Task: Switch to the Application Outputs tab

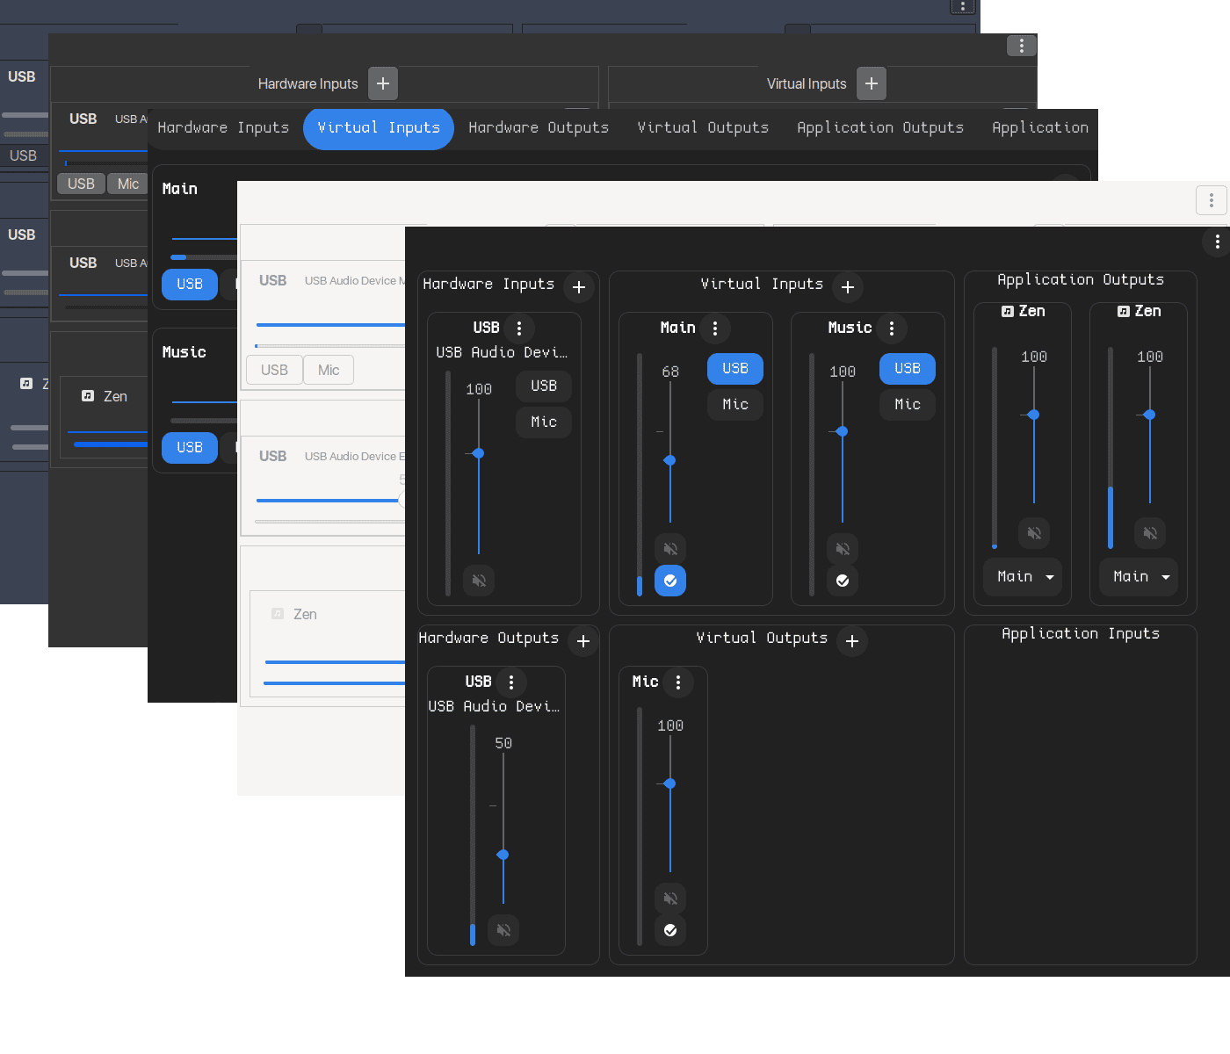Action: pyautogui.click(x=880, y=128)
